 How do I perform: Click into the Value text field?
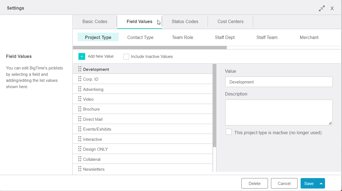point(279,82)
